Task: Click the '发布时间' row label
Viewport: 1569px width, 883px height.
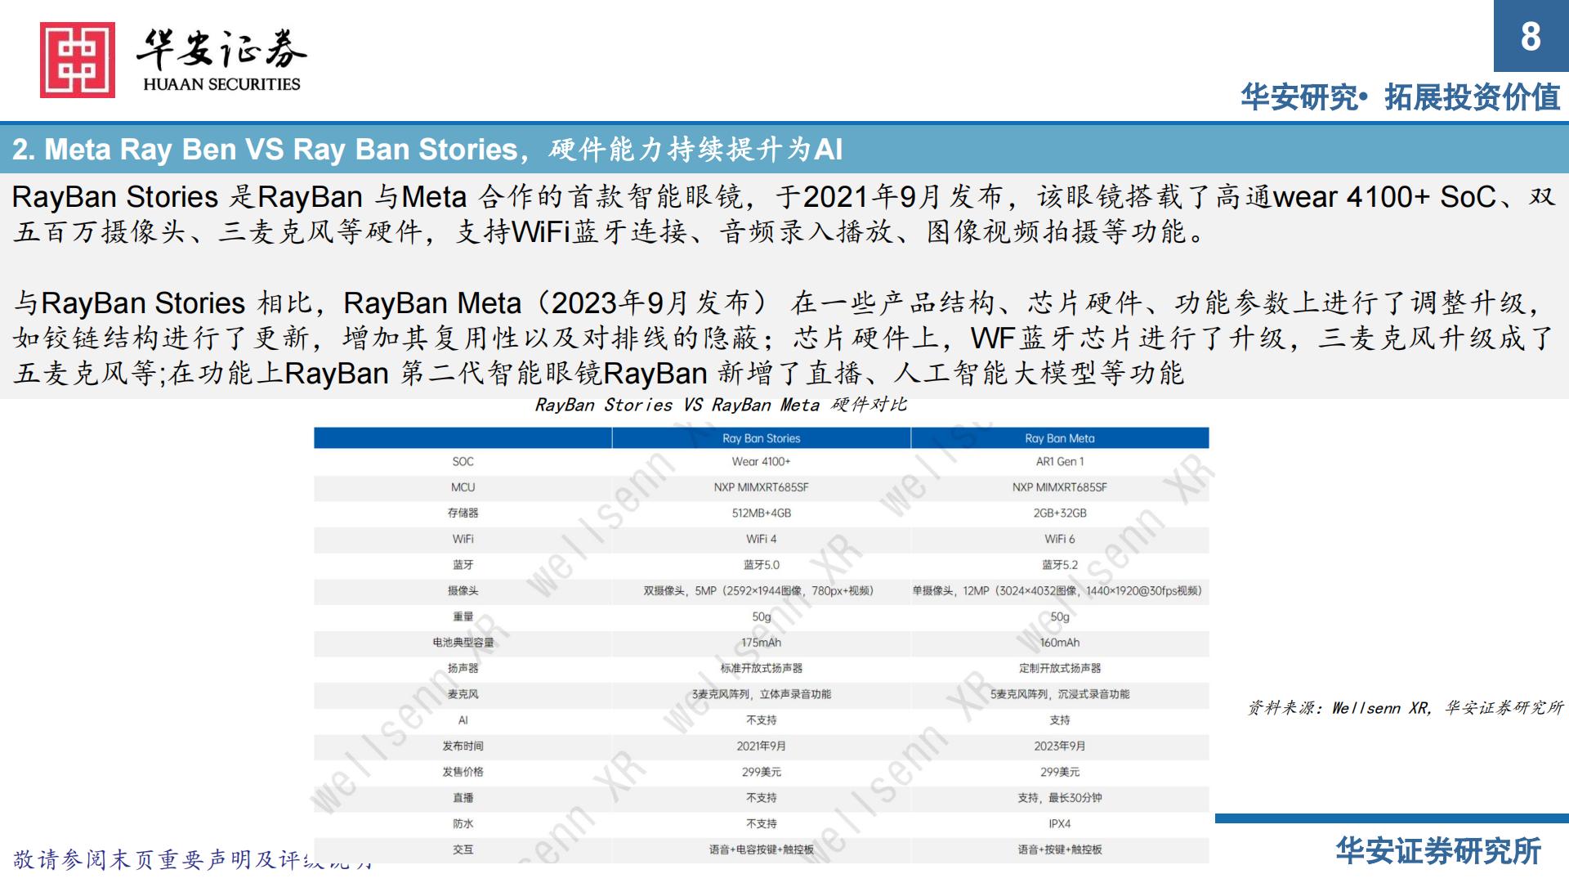Action: click(463, 746)
